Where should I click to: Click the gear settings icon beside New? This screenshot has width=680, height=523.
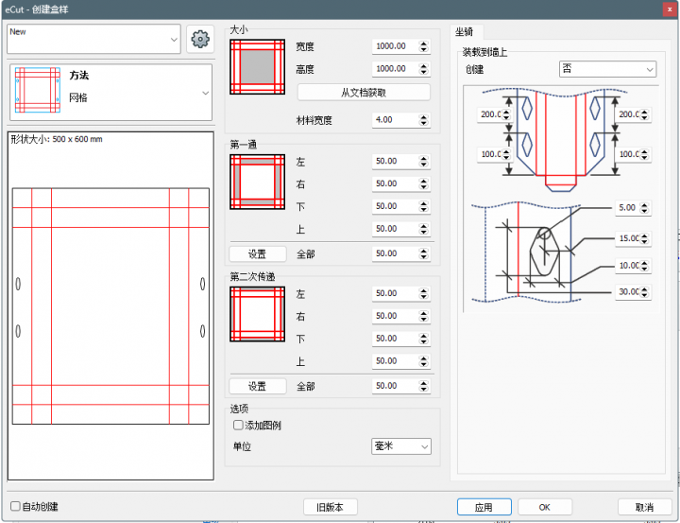tap(198, 40)
